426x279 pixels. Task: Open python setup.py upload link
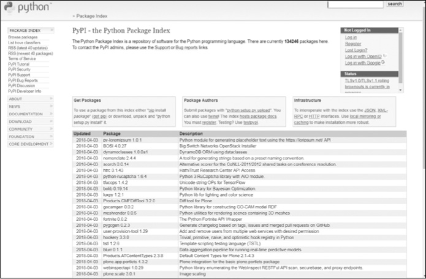click(249, 110)
